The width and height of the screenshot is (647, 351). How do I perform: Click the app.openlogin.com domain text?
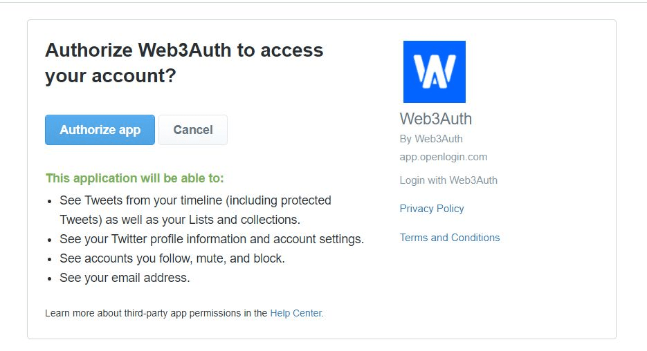point(443,157)
